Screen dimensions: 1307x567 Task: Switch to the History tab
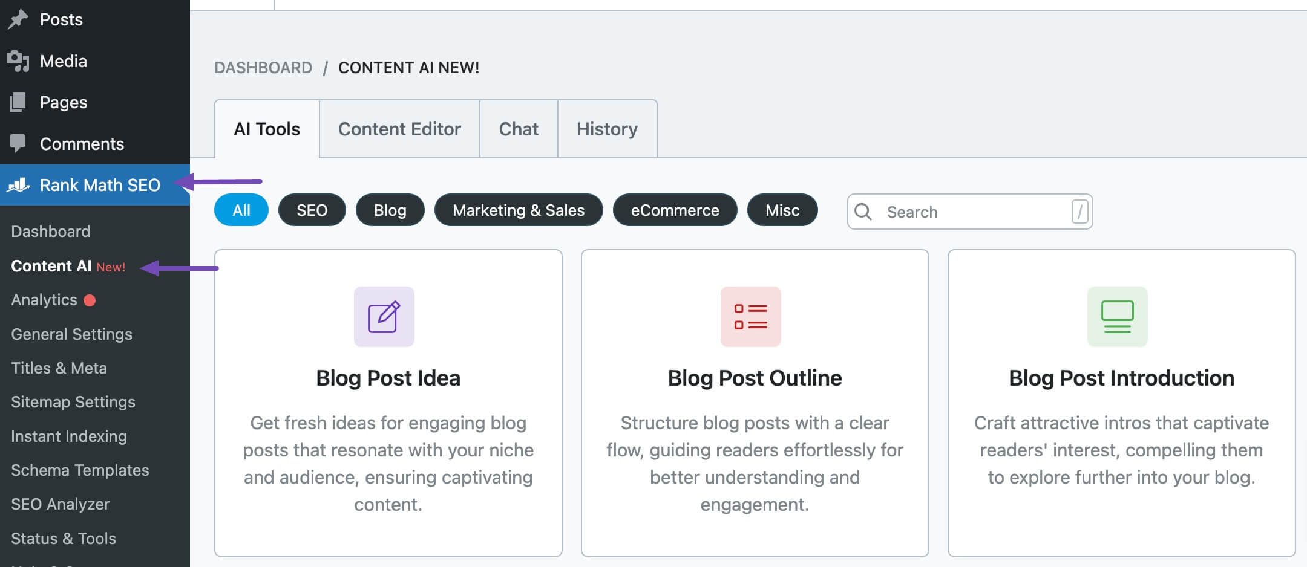click(x=607, y=129)
